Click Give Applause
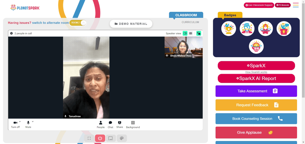The image size is (305, 144). click(256, 132)
